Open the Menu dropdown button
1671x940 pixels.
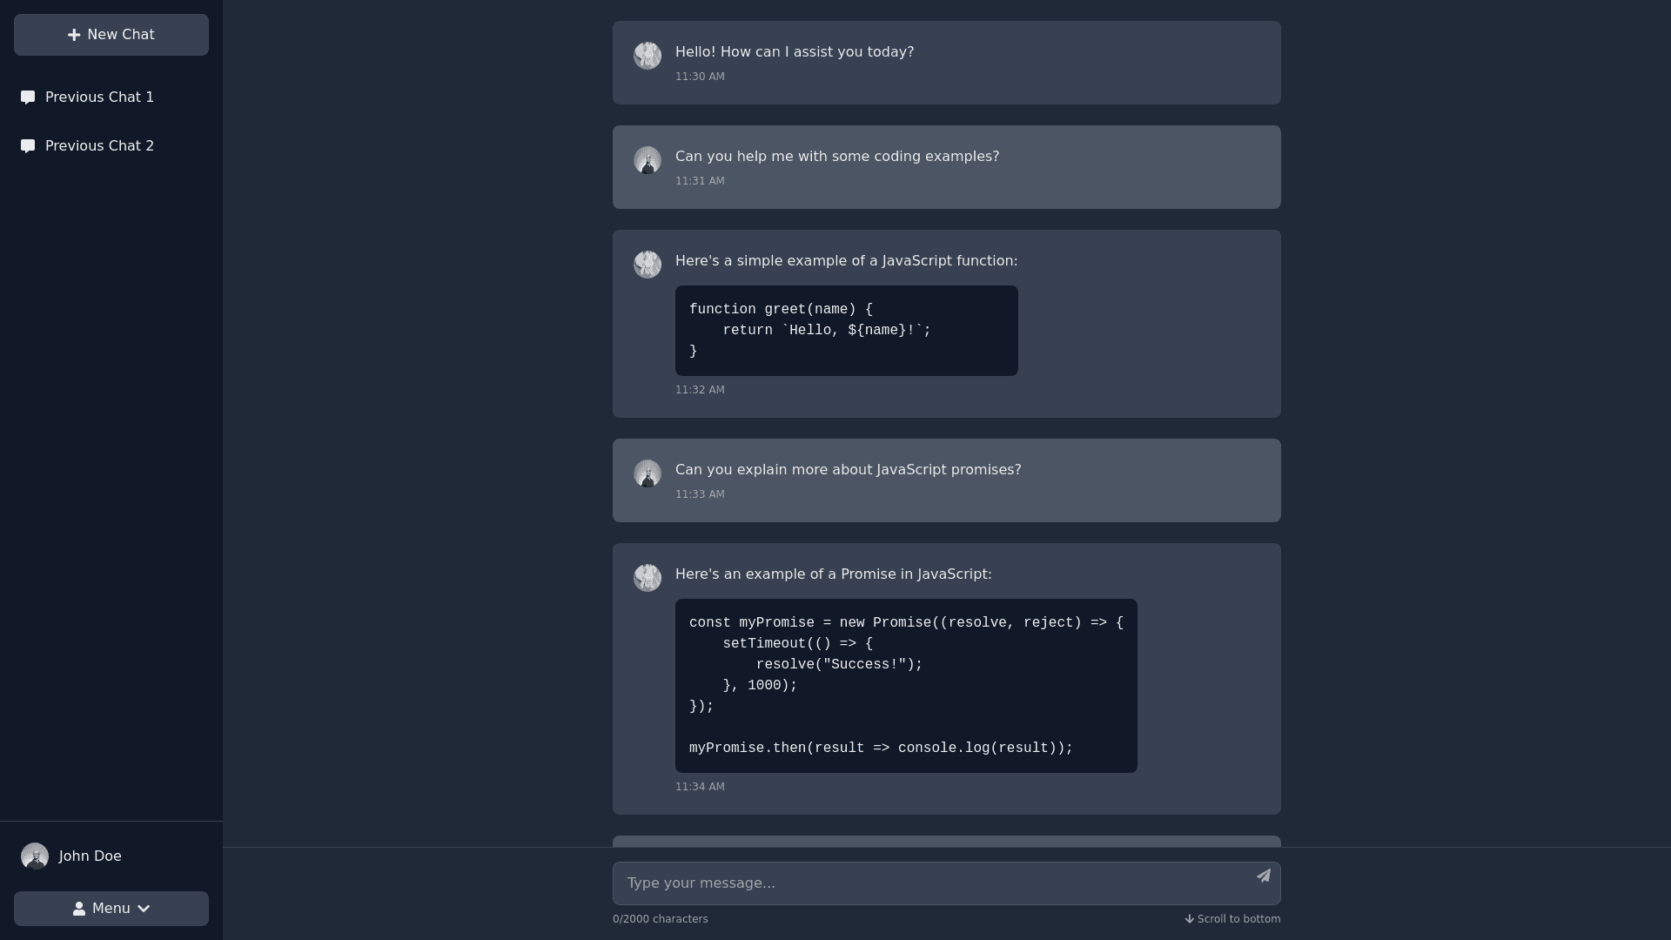111,909
